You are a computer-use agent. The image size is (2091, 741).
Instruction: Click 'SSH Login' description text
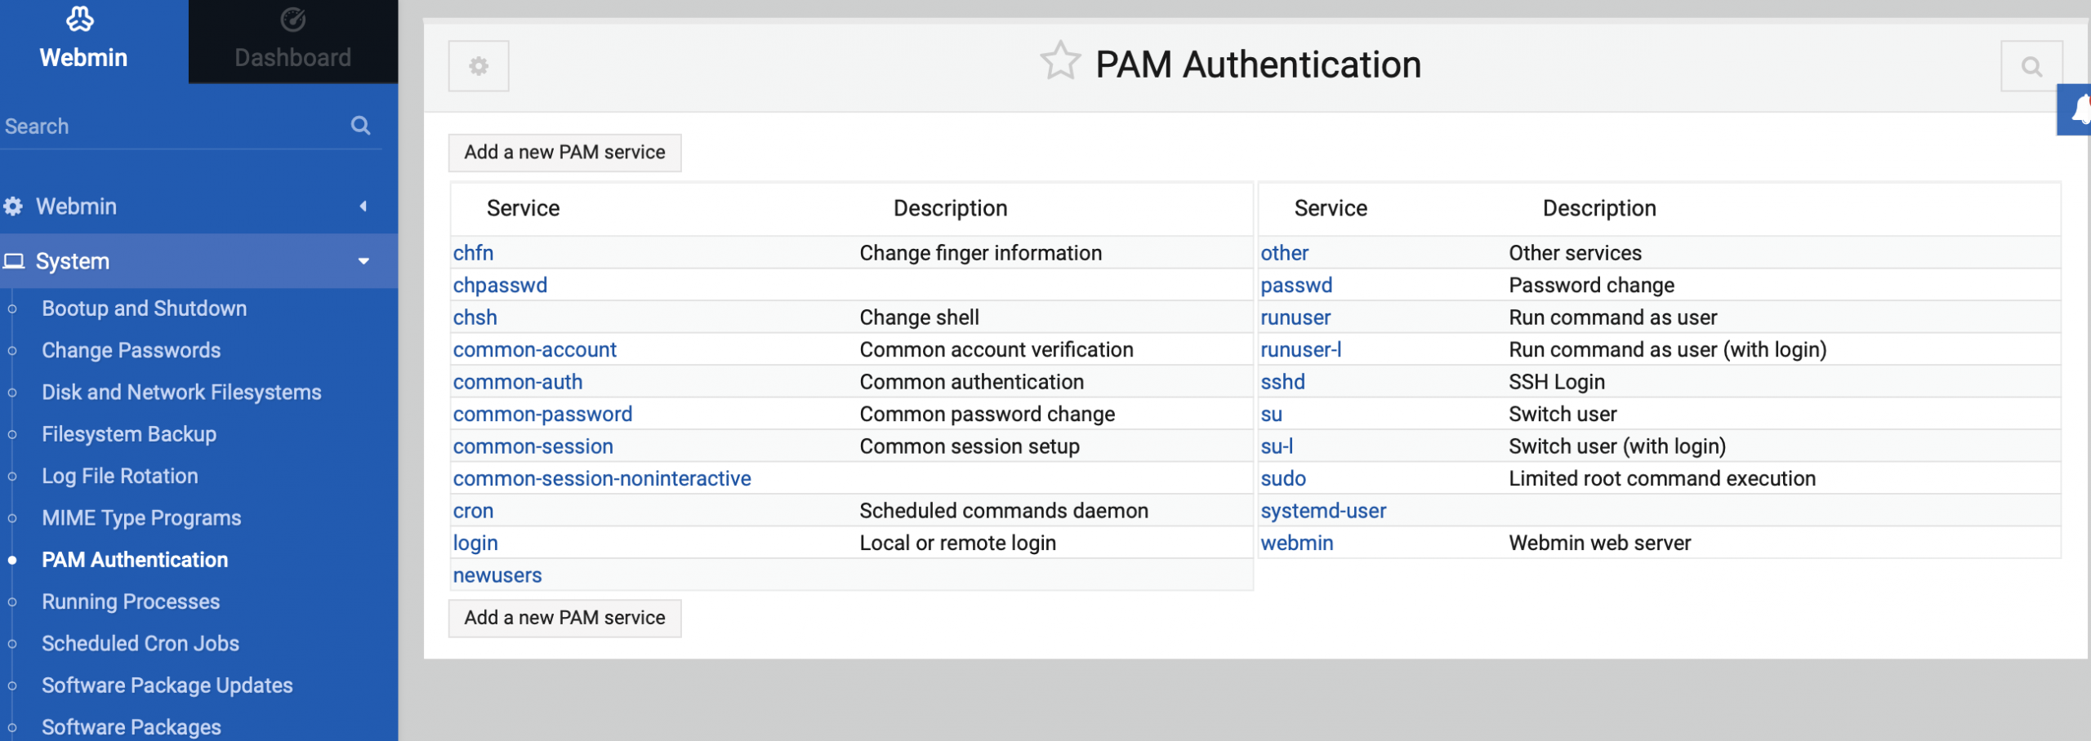pyautogui.click(x=1557, y=382)
